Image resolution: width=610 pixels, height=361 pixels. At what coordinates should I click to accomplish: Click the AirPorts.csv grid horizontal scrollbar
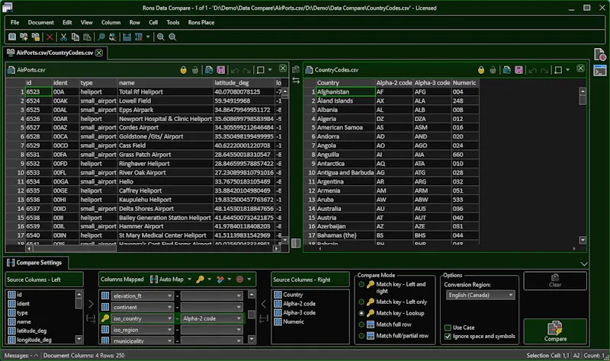tap(74, 248)
